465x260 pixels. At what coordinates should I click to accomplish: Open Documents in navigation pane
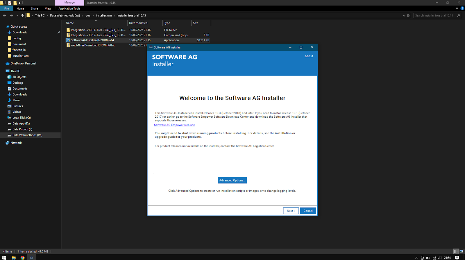(x=20, y=89)
